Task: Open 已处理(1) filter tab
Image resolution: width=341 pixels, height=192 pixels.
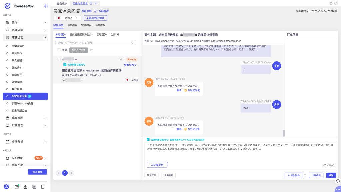Action: (101, 34)
